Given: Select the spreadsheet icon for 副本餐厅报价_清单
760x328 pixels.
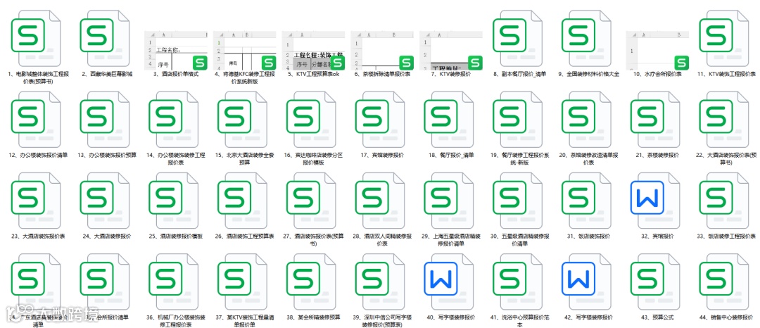Looking at the screenshot, I should click(518, 39).
